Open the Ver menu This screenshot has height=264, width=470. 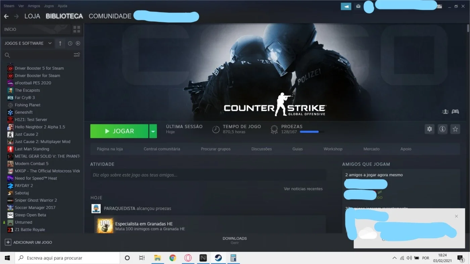click(x=21, y=6)
